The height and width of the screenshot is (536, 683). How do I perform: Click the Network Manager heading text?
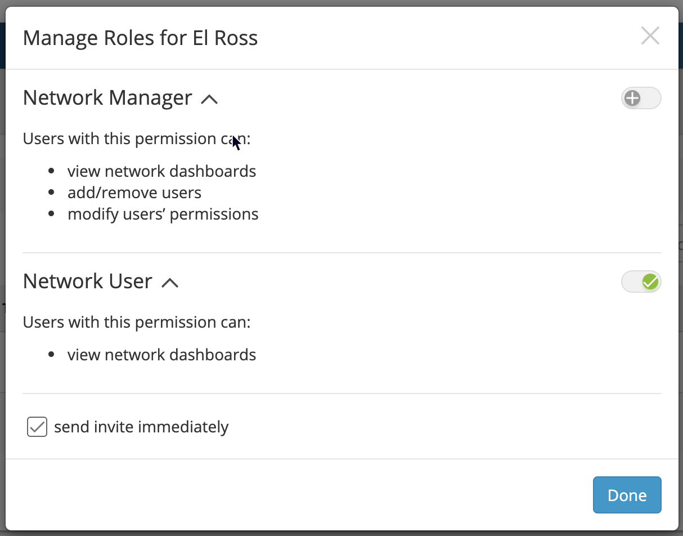point(107,98)
